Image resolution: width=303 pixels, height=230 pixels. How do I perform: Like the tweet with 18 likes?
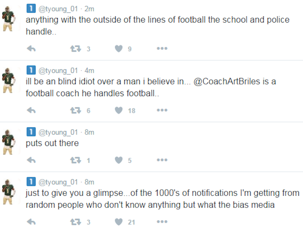tap(119, 110)
